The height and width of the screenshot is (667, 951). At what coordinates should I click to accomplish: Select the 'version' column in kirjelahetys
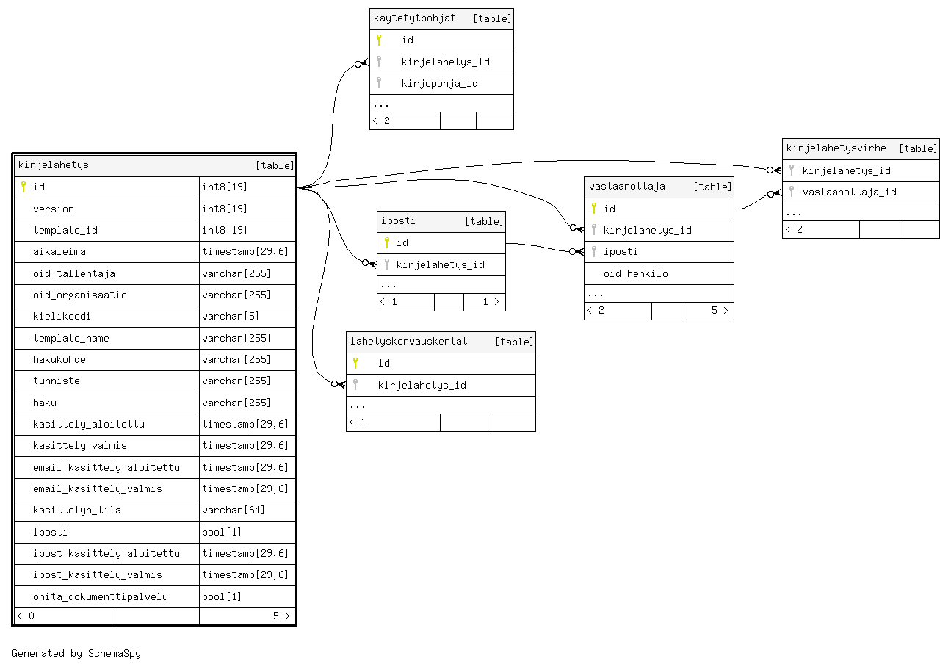tap(54, 209)
